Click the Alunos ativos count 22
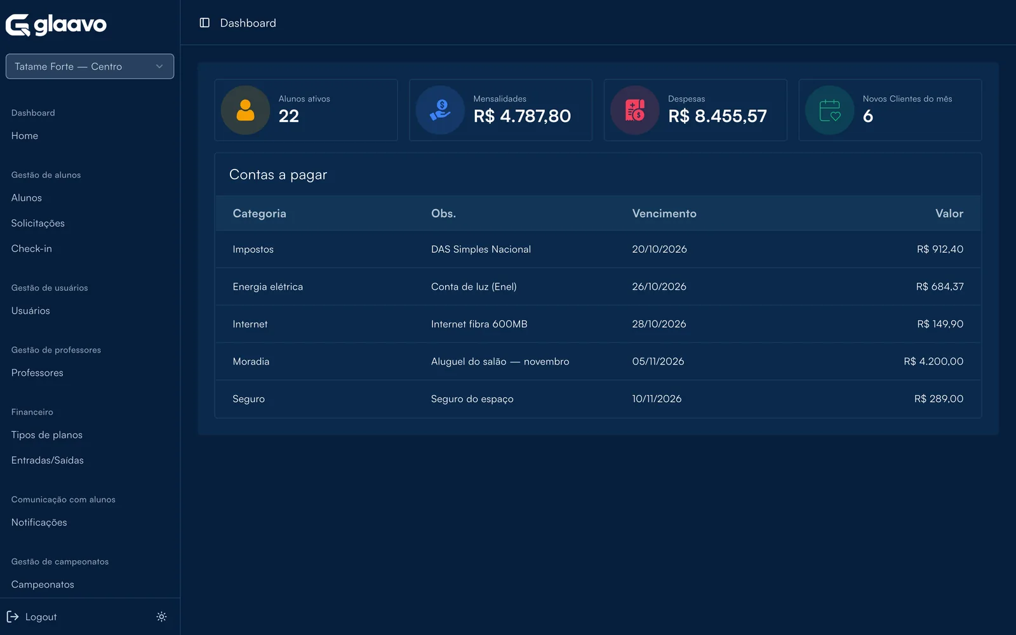 [289, 116]
